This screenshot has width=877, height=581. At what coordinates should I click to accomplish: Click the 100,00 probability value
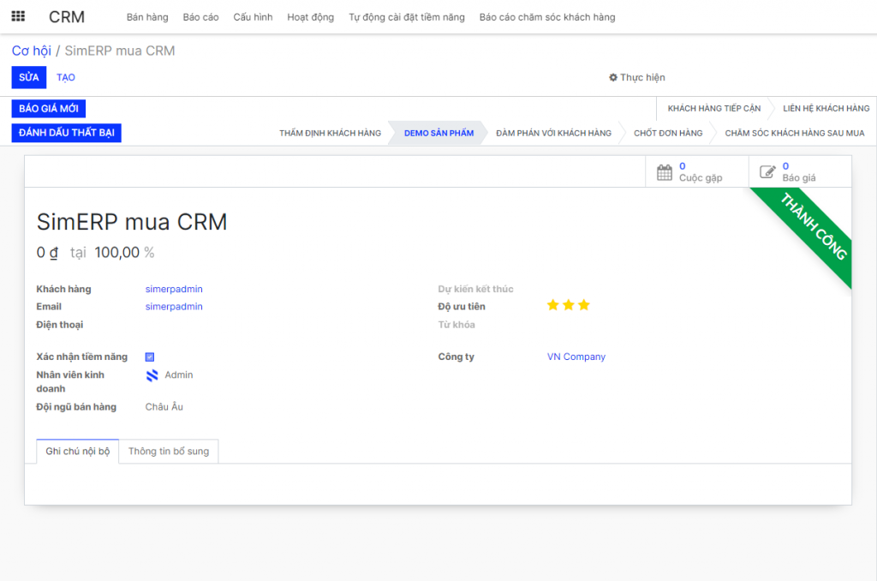pos(116,253)
